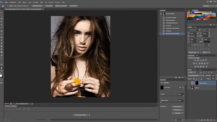Select pixel mask in Properties panel

[180, 87]
